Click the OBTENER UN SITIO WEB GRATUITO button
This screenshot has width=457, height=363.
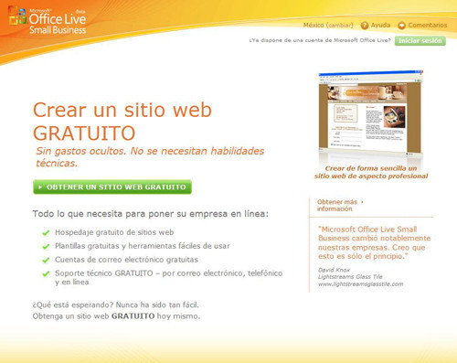coord(112,187)
